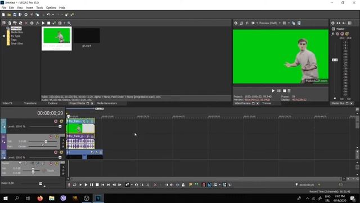Save the project with the floppy icon

(x=15, y=15)
